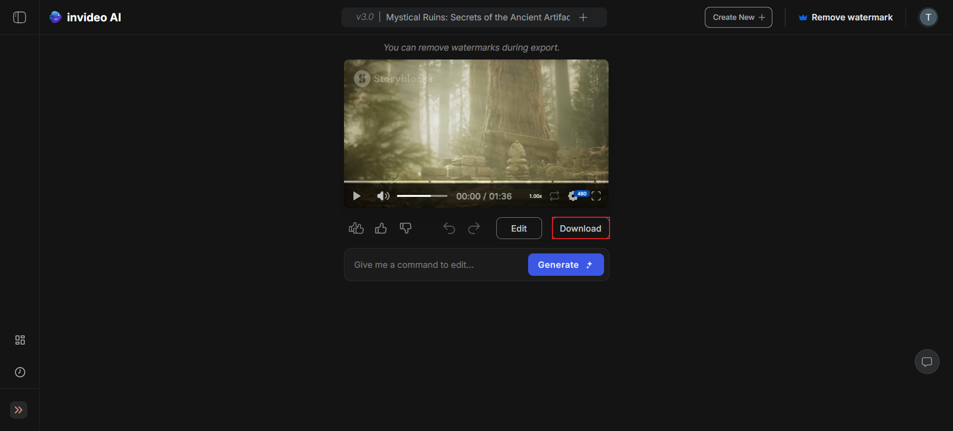Expand sidebar with double chevron

(x=18, y=410)
